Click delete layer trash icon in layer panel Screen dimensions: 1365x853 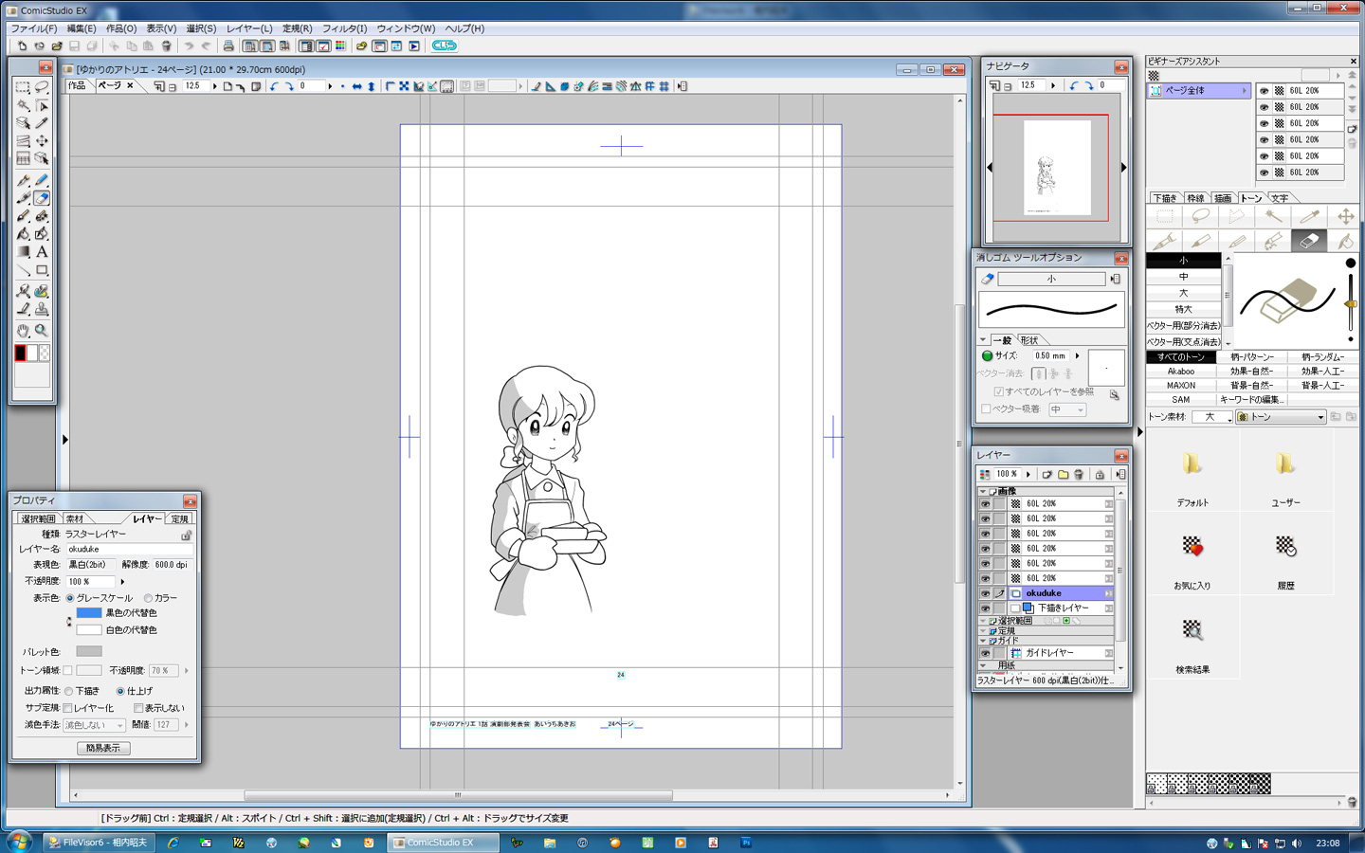pos(1079,474)
